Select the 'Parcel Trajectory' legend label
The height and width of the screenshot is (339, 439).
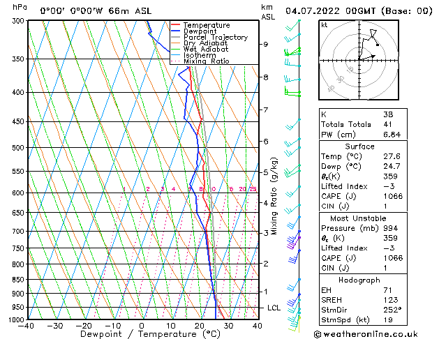tap(216, 37)
